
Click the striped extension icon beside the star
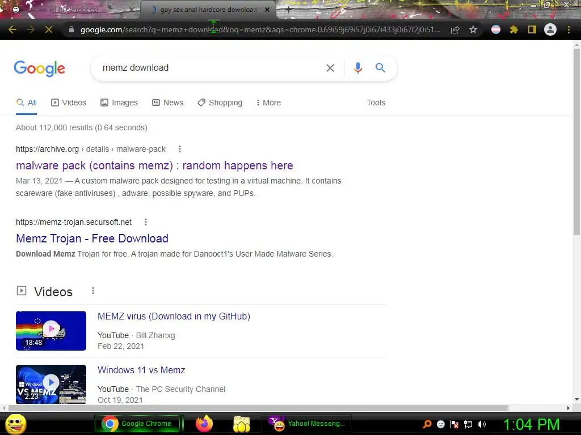click(x=496, y=29)
